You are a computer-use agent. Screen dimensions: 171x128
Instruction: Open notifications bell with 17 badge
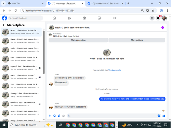tap(158, 18)
